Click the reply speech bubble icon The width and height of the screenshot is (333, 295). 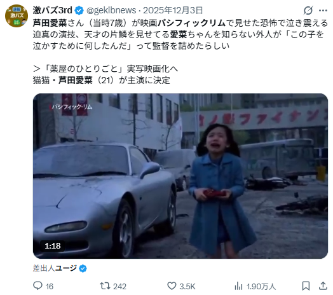tap(37, 286)
